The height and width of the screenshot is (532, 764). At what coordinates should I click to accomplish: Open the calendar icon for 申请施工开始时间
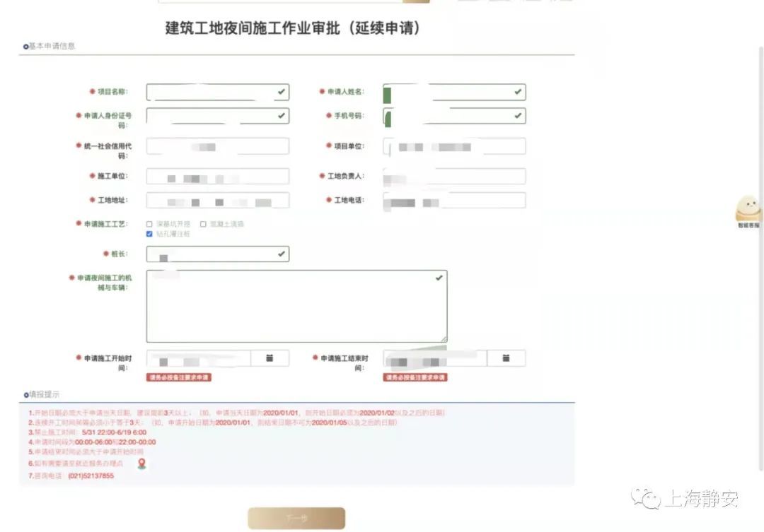270,358
